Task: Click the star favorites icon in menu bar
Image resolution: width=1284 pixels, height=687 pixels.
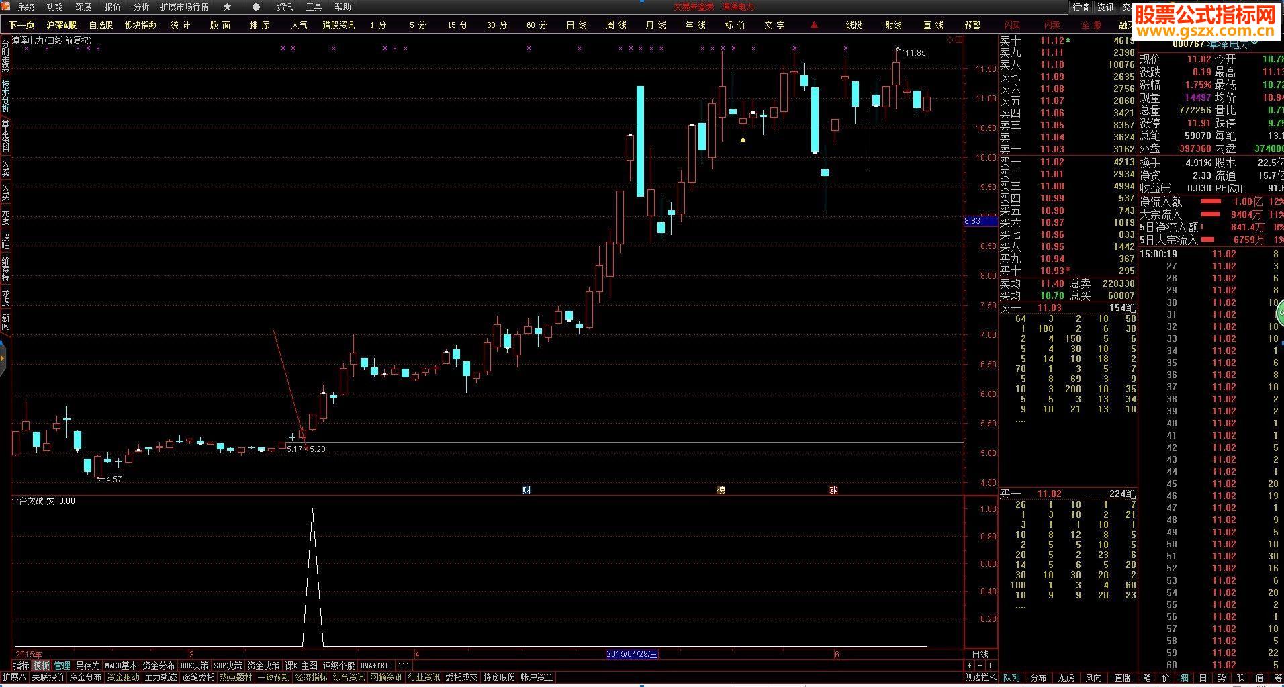Action: coord(227,7)
